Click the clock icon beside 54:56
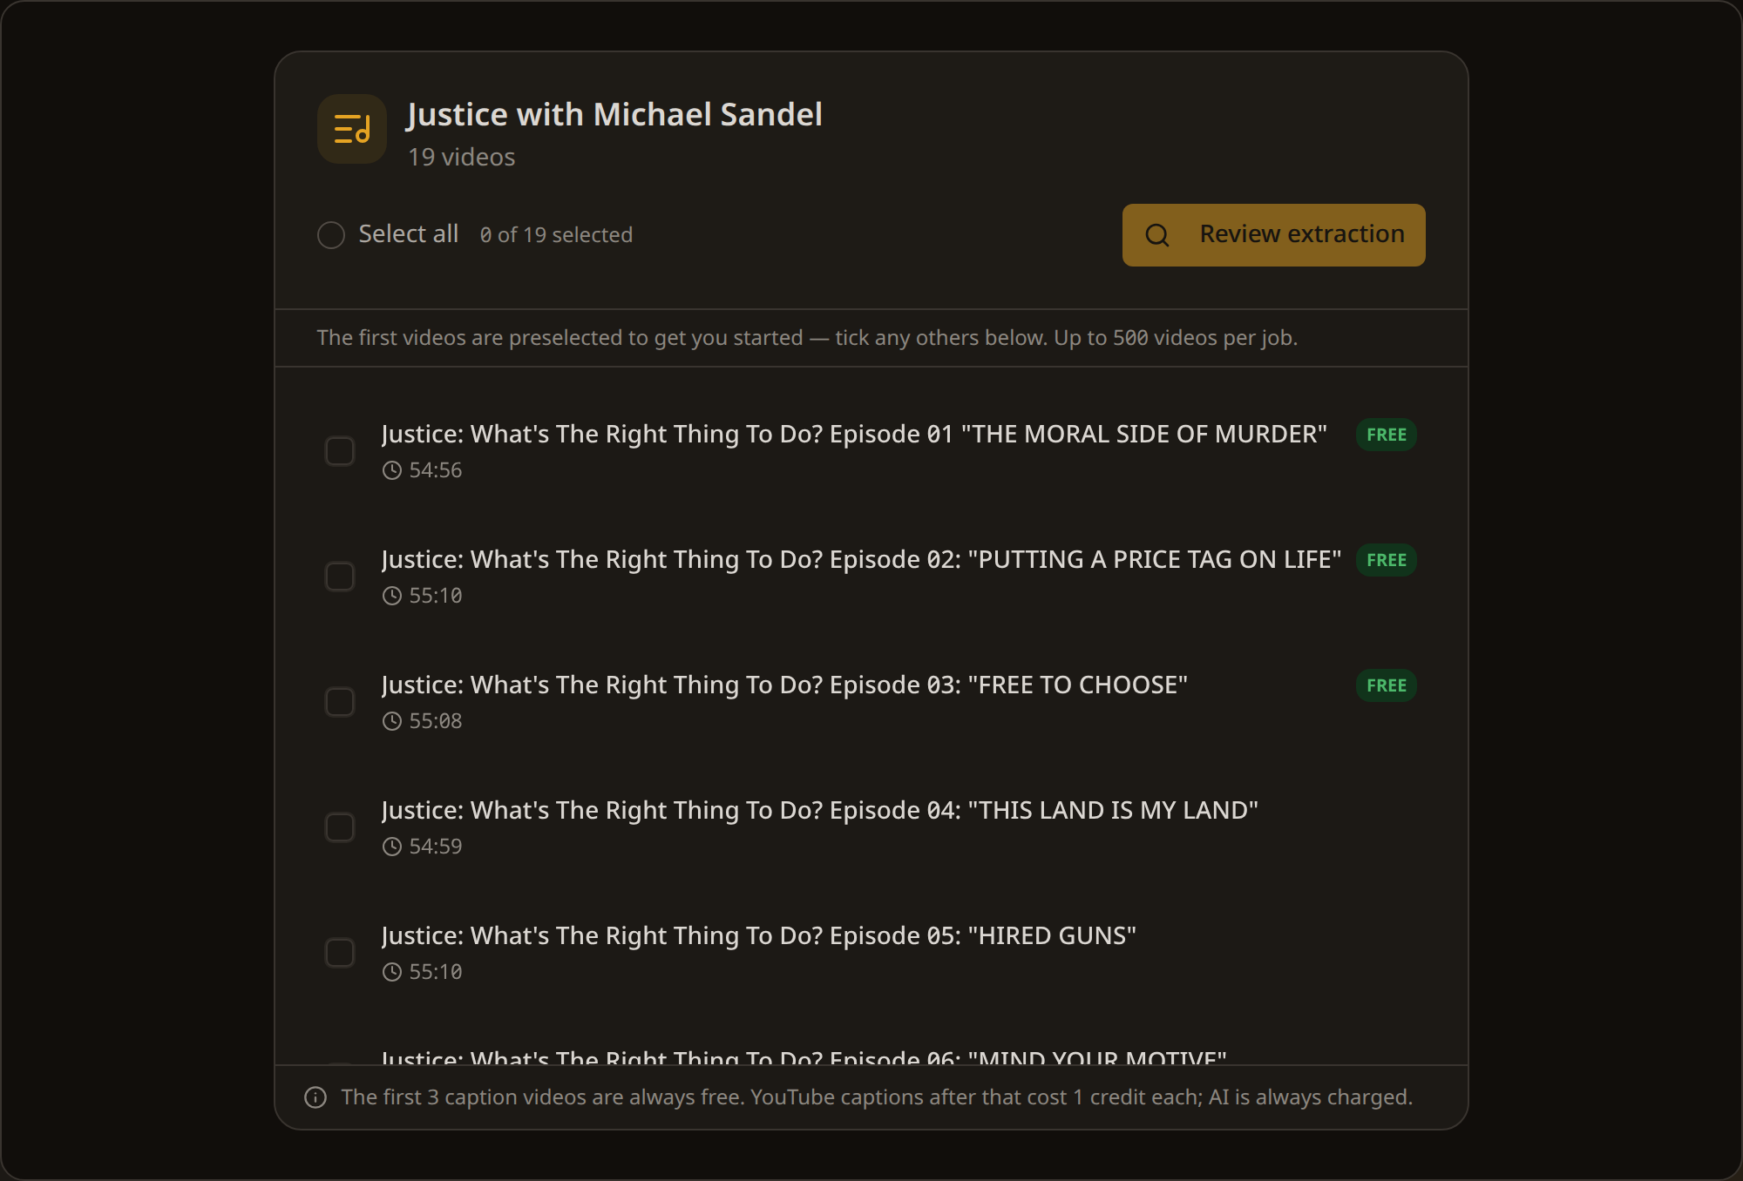 tap(392, 470)
